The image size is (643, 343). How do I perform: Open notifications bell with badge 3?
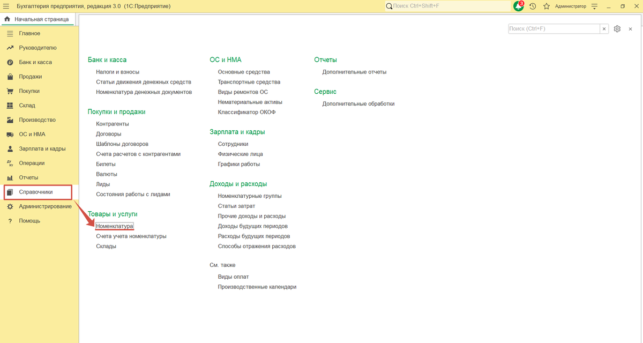click(519, 6)
